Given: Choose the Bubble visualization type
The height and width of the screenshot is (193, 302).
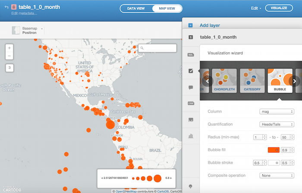Looking at the screenshot, I should (x=280, y=81).
